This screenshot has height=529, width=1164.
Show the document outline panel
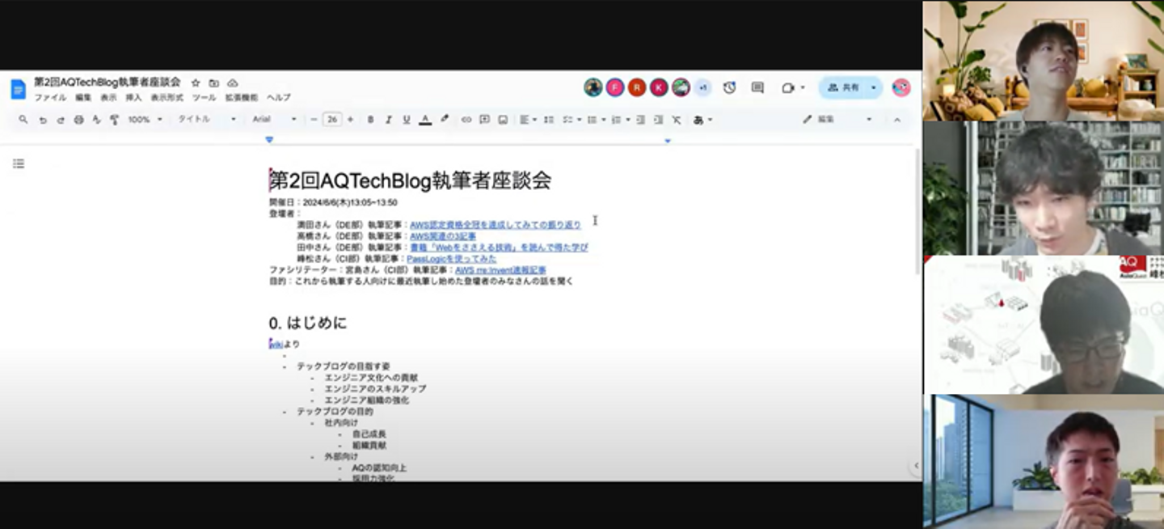[19, 163]
